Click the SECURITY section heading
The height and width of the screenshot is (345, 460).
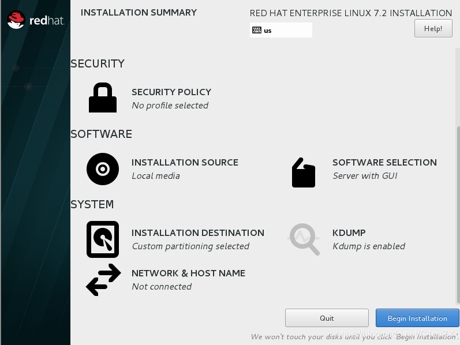coord(98,63)
